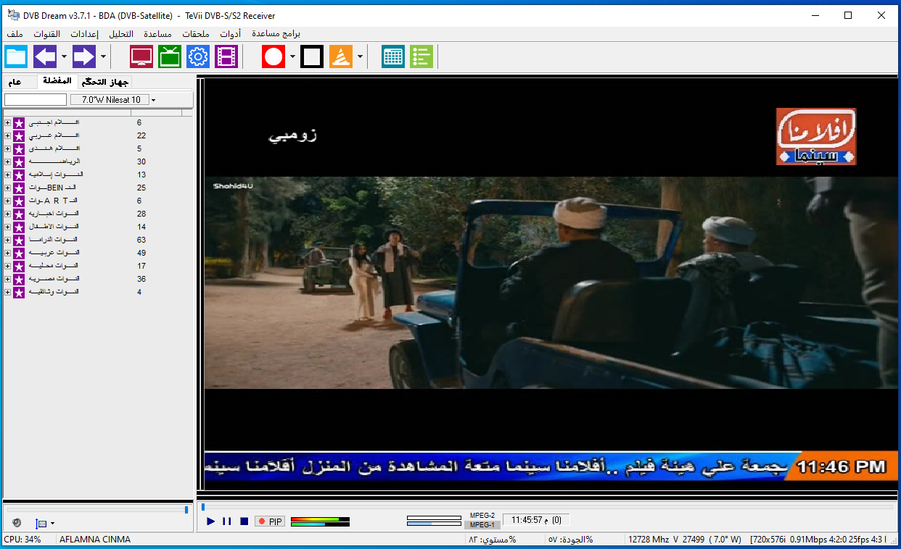The width and height of the screenshot is (901, 549).
Task: Click the black square stop-recording icon
Action: (312, 56)
